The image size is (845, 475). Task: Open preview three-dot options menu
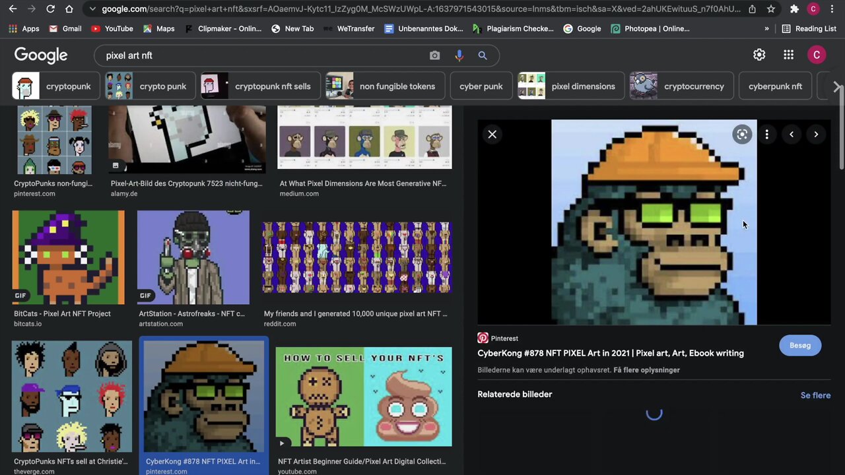pos(766,135)
